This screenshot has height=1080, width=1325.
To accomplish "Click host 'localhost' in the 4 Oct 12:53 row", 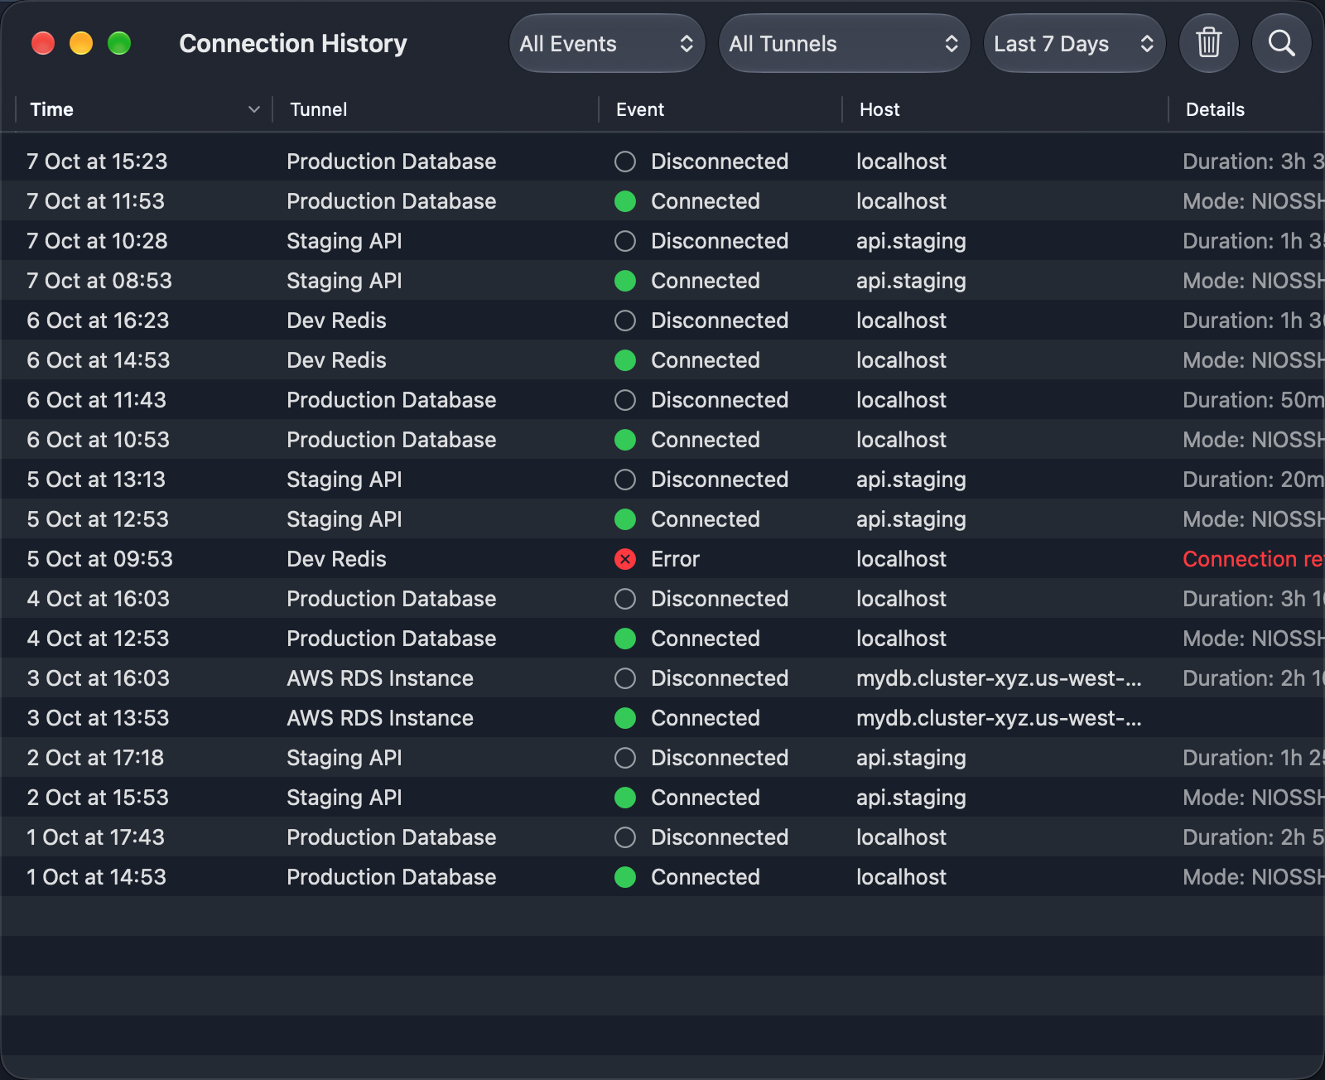I will coord(901,639).
